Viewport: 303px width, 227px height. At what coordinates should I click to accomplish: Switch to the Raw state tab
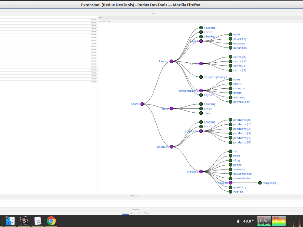tap(109, 22)
